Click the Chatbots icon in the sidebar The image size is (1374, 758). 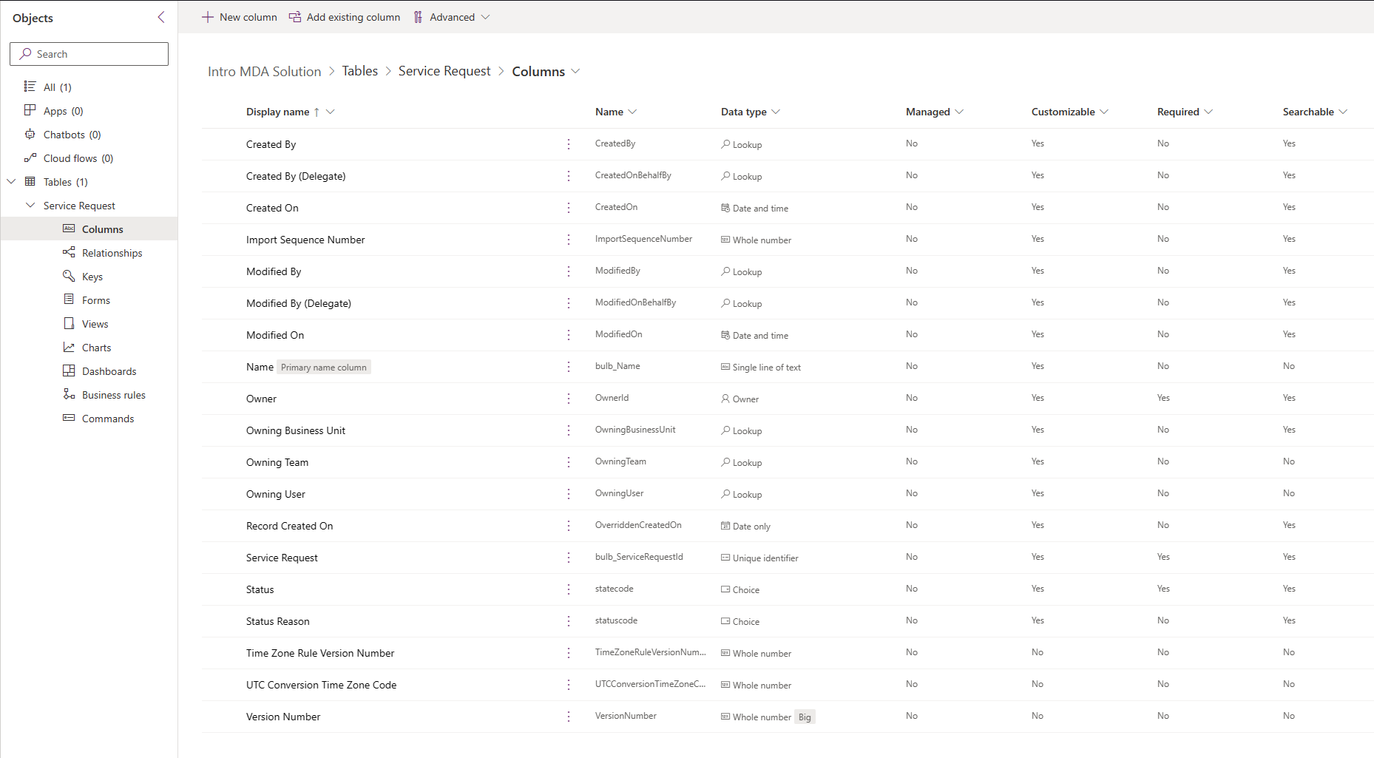pyautogui.click(x=30, y=134)
